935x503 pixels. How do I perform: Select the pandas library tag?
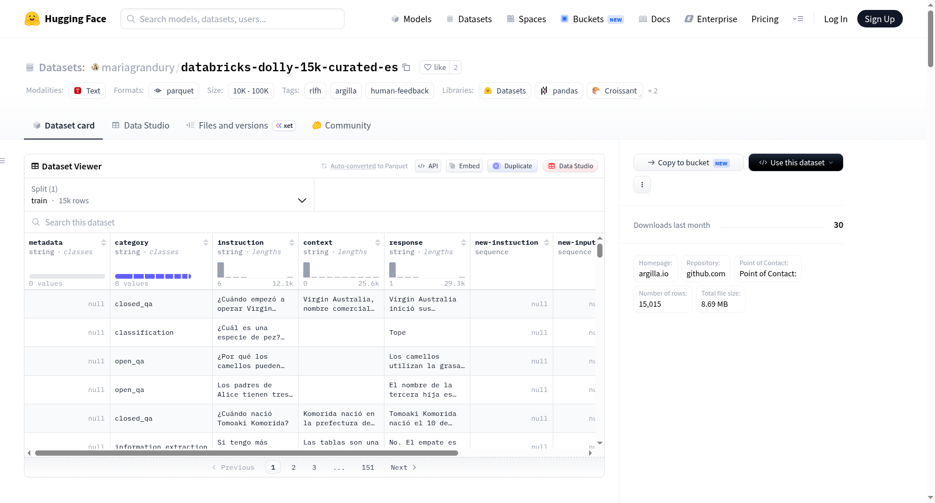pos(559,91)
